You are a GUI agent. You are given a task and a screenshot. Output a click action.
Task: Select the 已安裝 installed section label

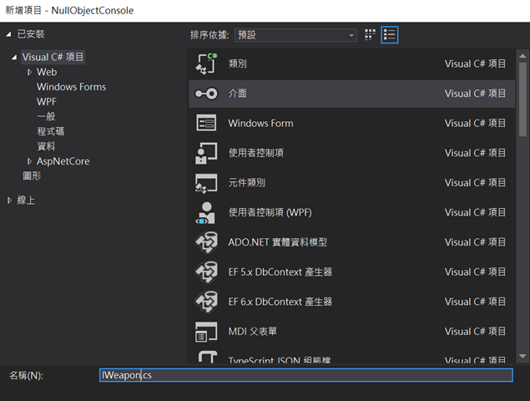31,34
